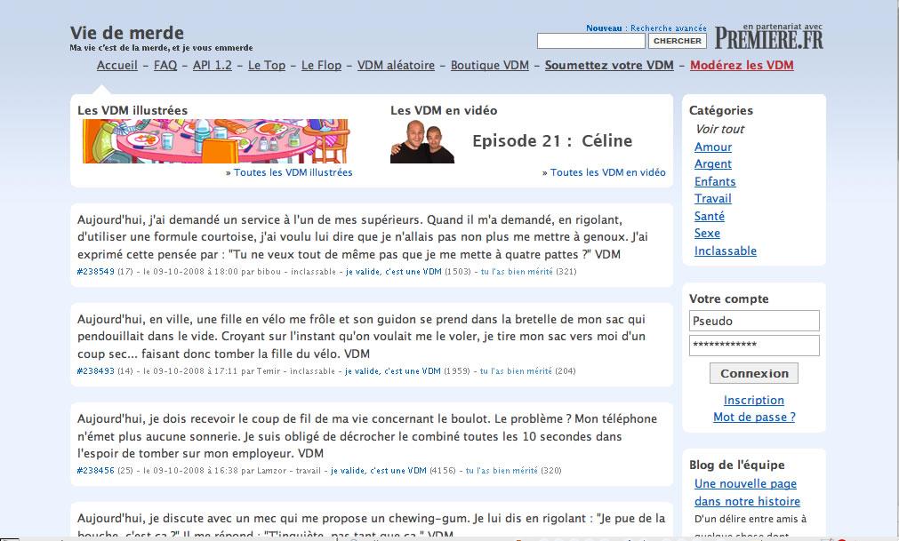Vote tu l'as bien mérité on #238549
Screen dimensions: 899x541
coord(517,272)
